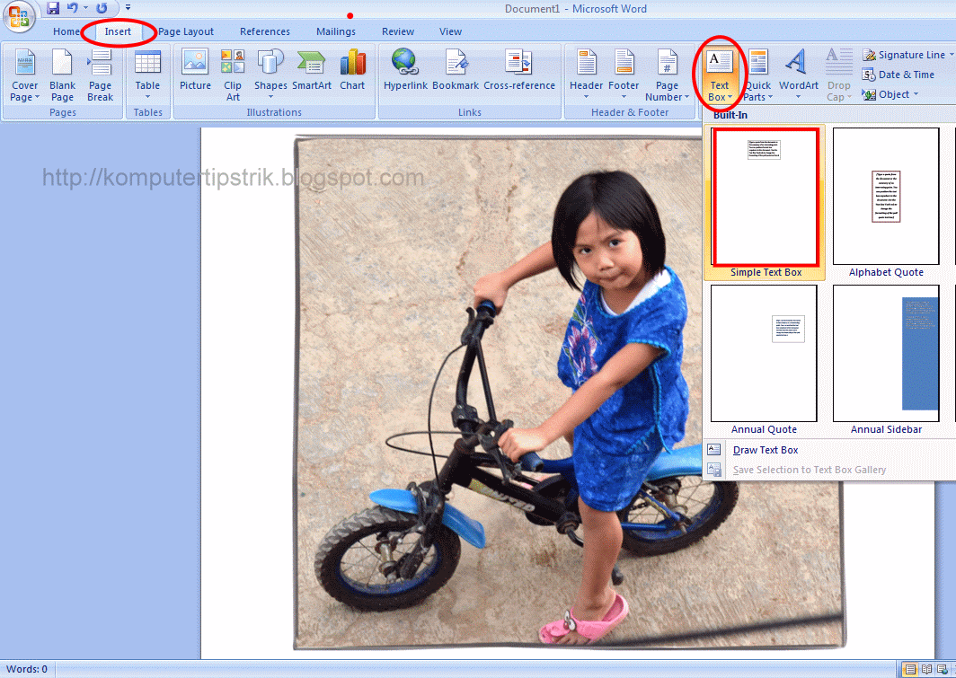
Task: Open Customize Quick Access Toolbar arrow
Action: pos(128,8)
